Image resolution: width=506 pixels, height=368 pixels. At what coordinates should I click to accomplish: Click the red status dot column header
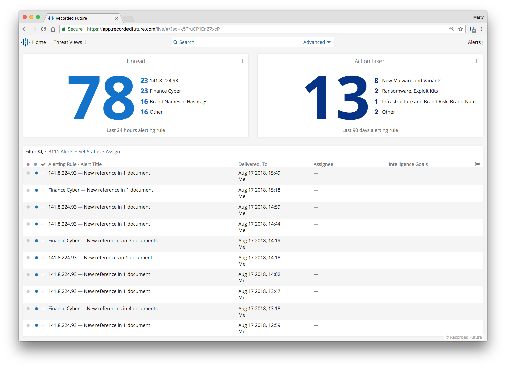[x=28, y=164]
